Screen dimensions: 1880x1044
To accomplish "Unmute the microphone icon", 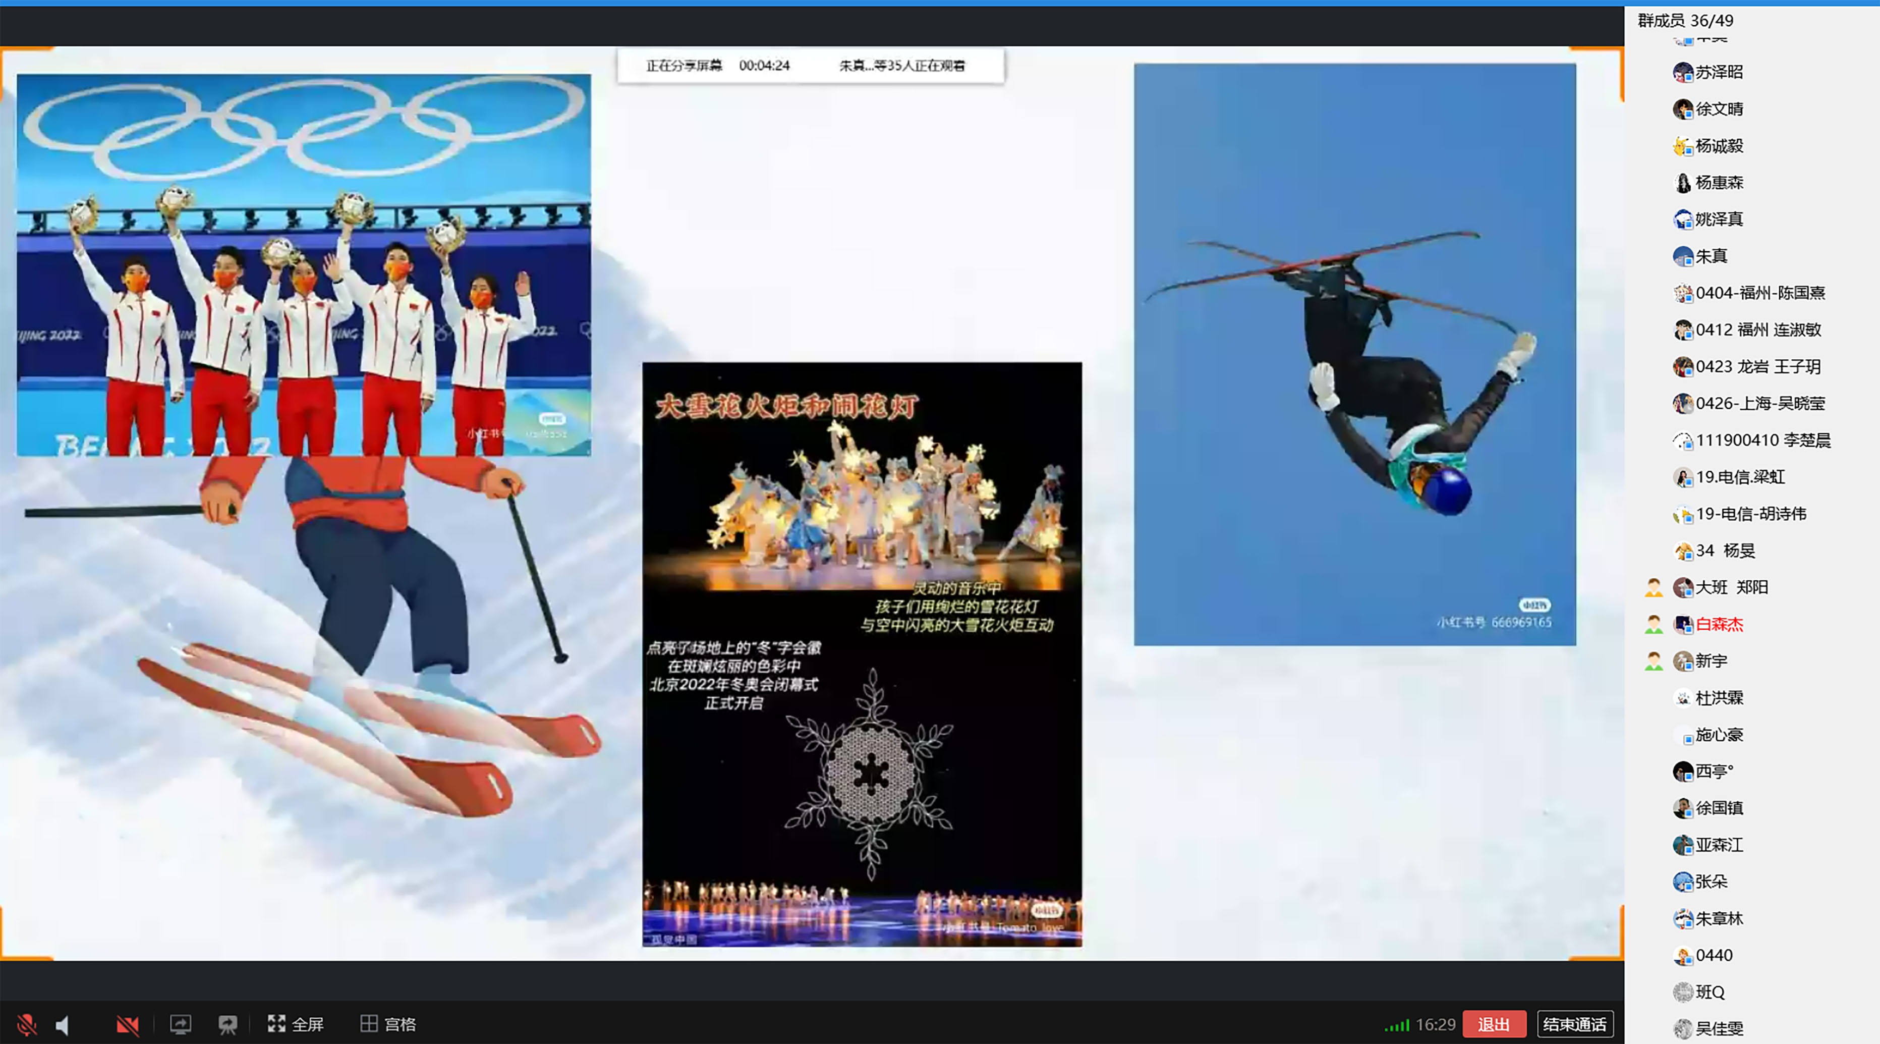I will 26,1024.
